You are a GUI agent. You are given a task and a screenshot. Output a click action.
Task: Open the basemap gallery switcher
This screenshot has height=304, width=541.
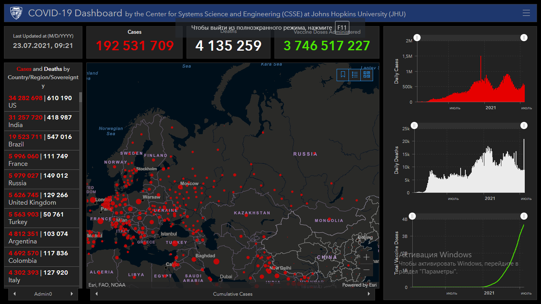pyautogui.click(x=367, y=74)
